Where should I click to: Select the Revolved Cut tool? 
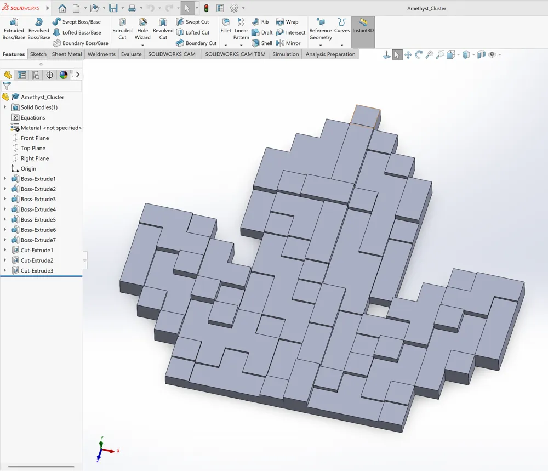(163, 29)
